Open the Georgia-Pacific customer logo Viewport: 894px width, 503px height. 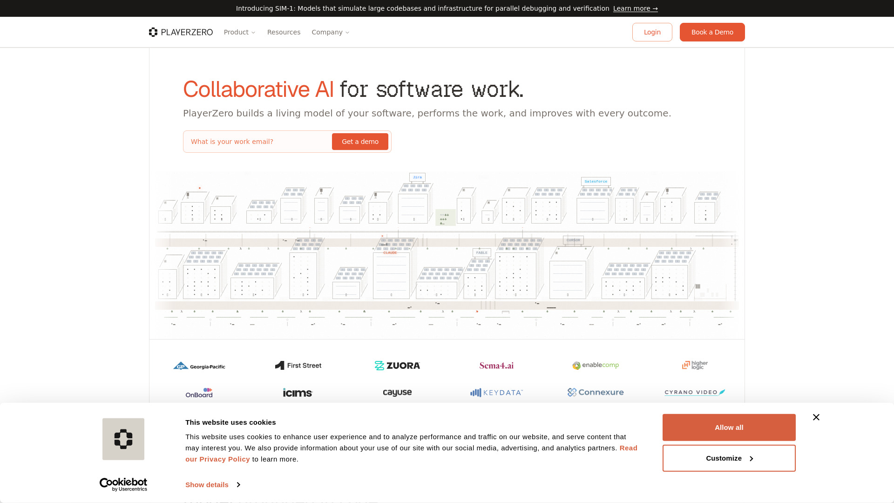199,366
